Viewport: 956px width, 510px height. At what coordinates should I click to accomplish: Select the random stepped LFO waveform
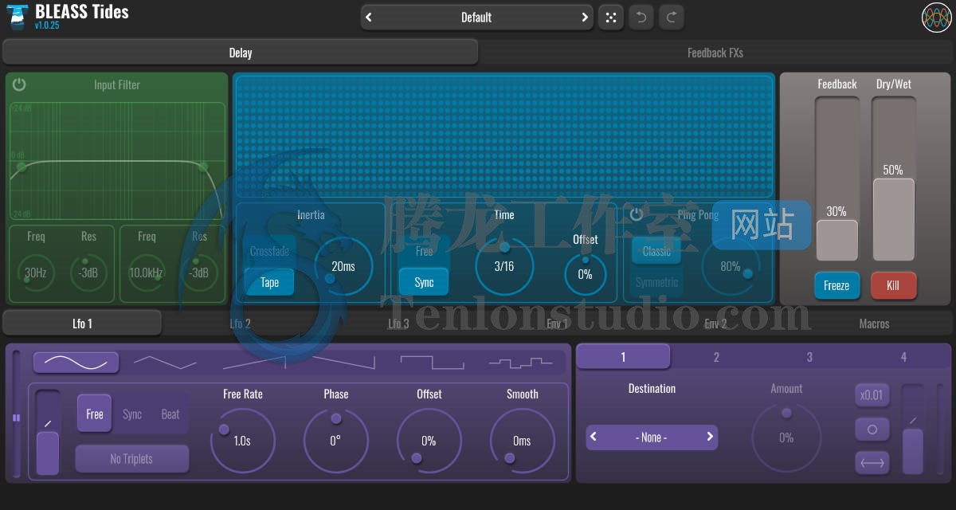[x=520, y=363]
